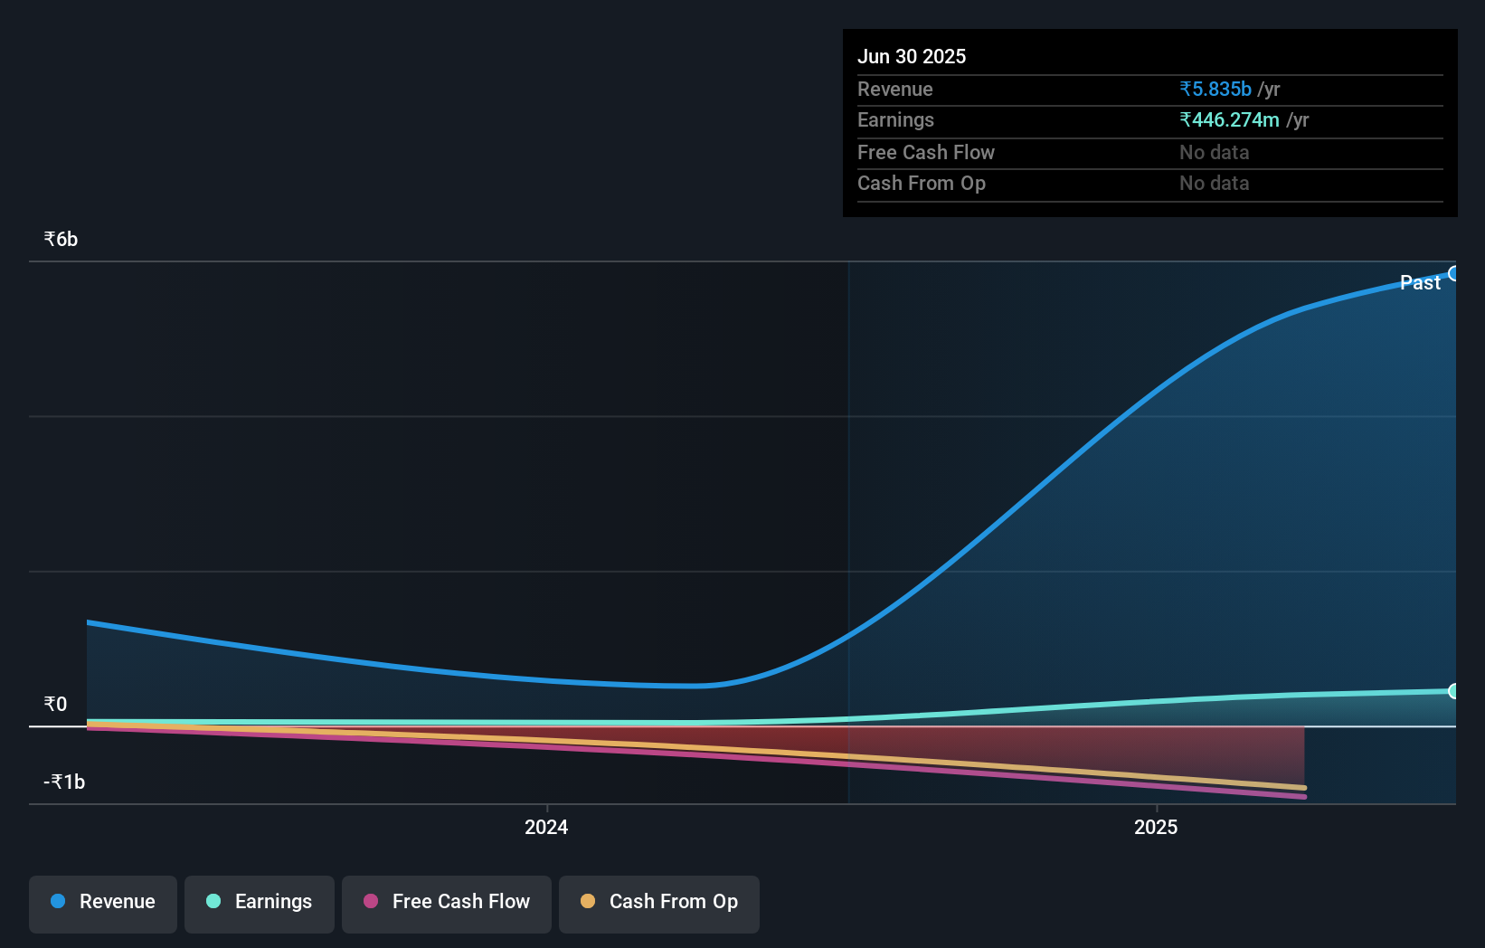Select the Revenue endpoint marker on chart
The width and height of the screenshot is (1485, 948).
click(x=1454, y=272)
